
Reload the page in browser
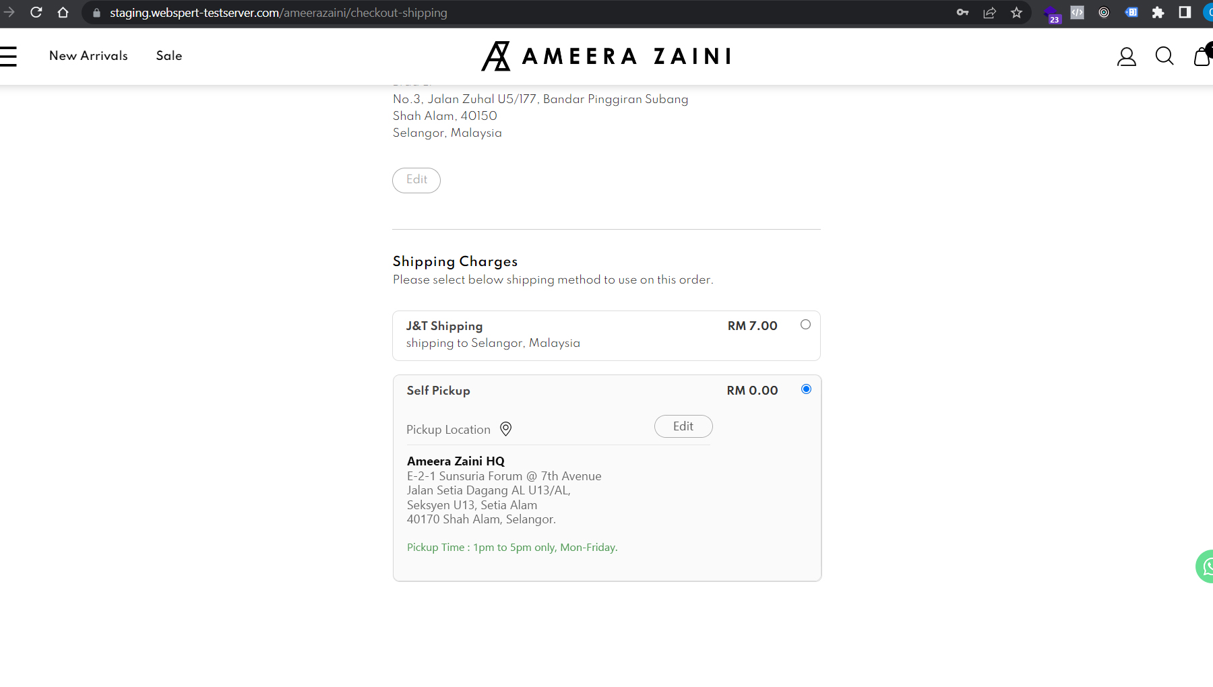[36, 12]
